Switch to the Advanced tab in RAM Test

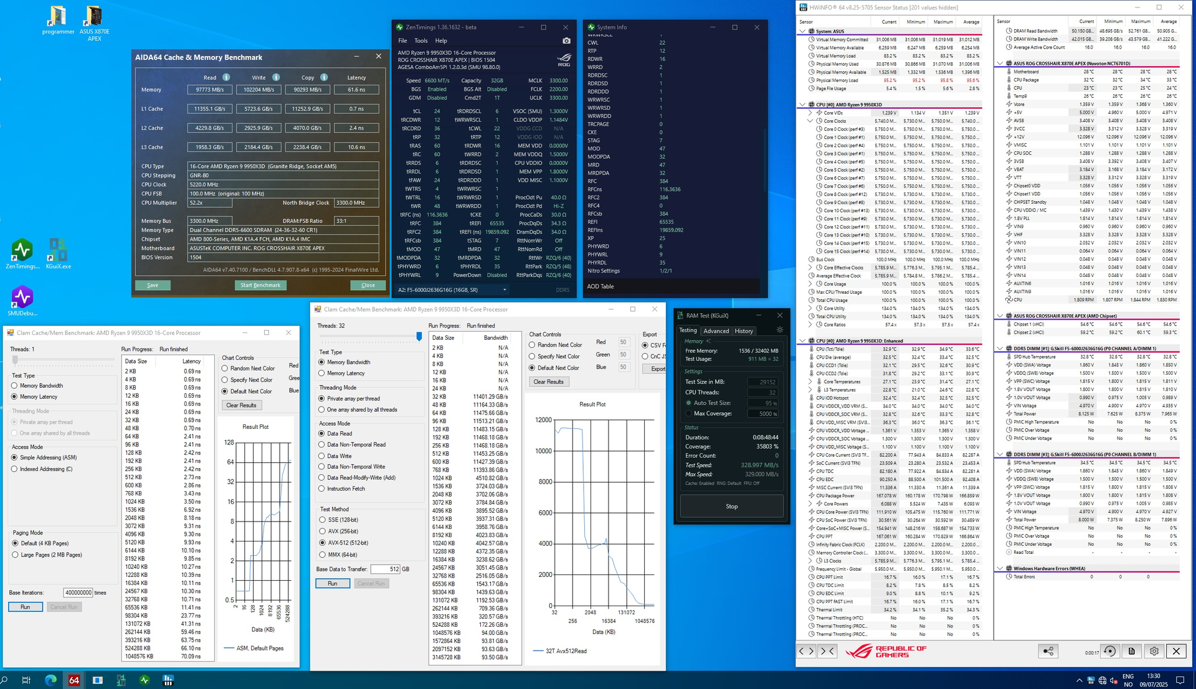pos(716,331)
